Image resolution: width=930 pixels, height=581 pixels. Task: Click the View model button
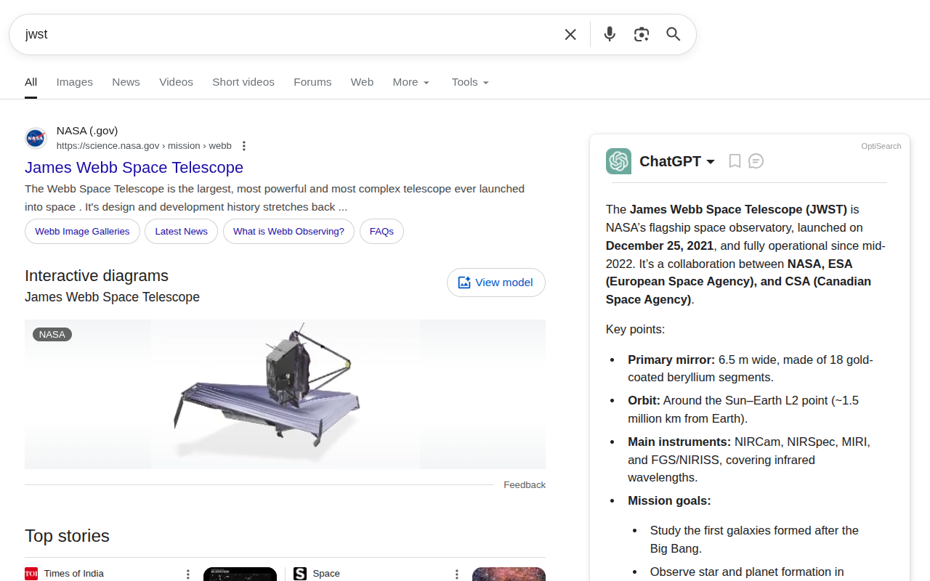pyautogui.click(x=496, y=283)
